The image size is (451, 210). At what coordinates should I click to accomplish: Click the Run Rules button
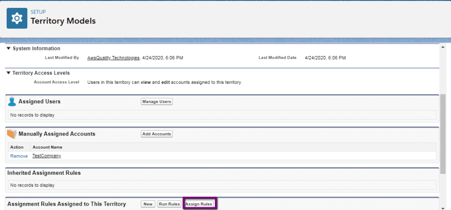(x=169, y=204)
